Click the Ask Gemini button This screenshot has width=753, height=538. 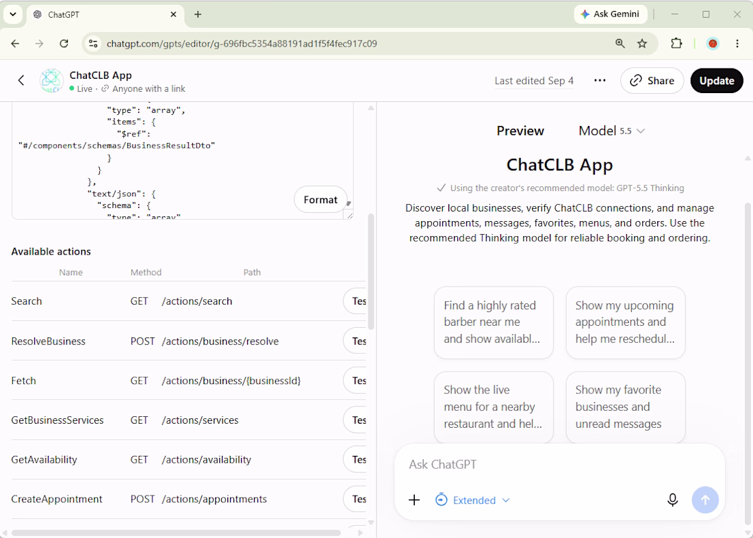coord(611,14)
